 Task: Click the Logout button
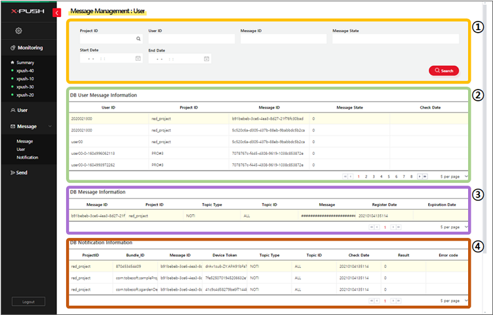[28, 301]
